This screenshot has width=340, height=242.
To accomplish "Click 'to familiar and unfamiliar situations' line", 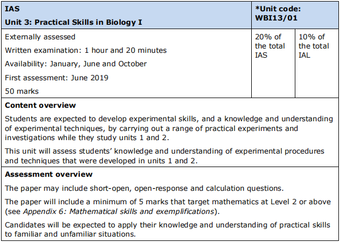I will 70,234.
